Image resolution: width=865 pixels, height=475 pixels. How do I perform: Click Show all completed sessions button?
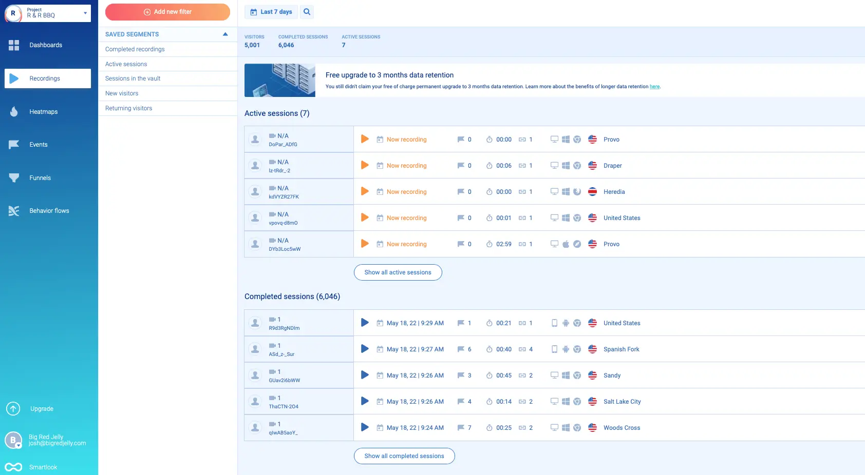coord(404,456)
